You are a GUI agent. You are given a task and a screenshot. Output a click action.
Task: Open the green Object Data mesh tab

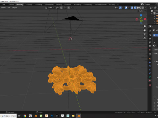pyautogui.click(x=150, y=77)
